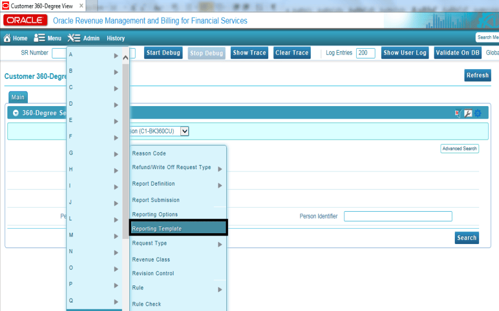Switch to the Main tab
499x311 pixels.
point(18,97)
